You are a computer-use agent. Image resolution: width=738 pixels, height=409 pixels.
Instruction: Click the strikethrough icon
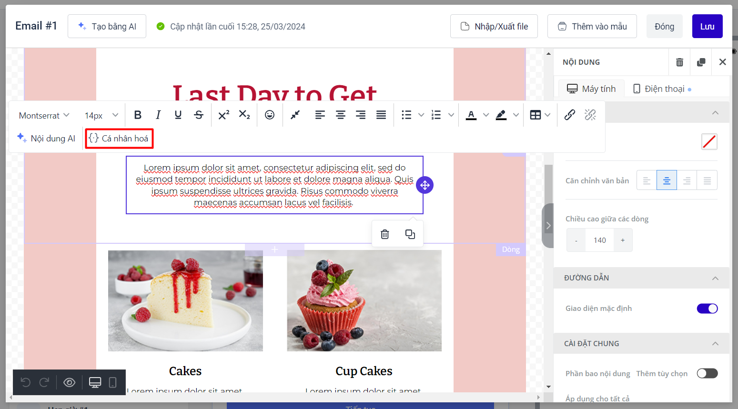click(x=199, y=115)
